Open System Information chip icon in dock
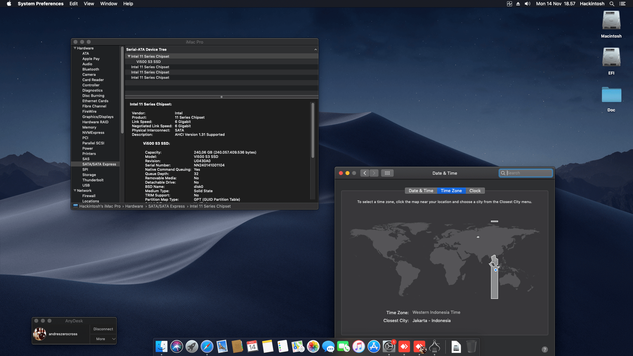Screen dimensions: 633x356 click(435, 346)
